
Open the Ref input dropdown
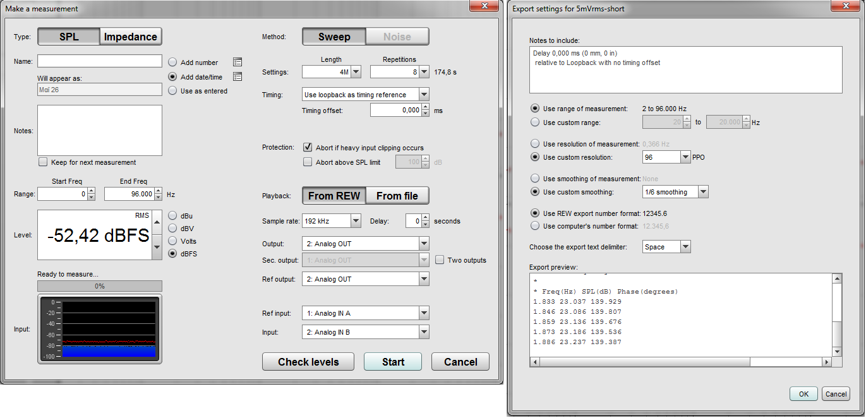coord(424,313)
